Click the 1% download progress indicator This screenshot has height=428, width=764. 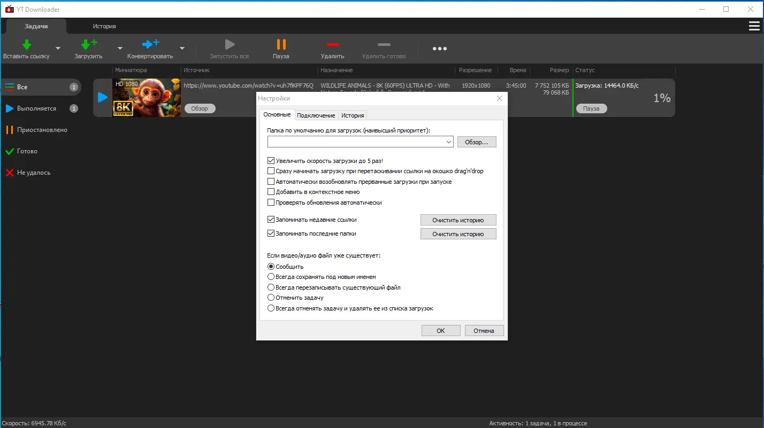[x=662, y=98]
